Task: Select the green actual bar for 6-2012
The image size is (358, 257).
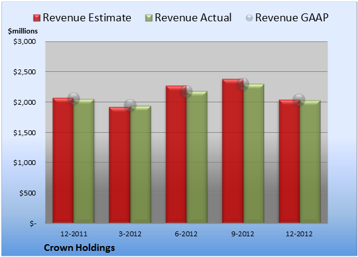Action: coord(197,157)
